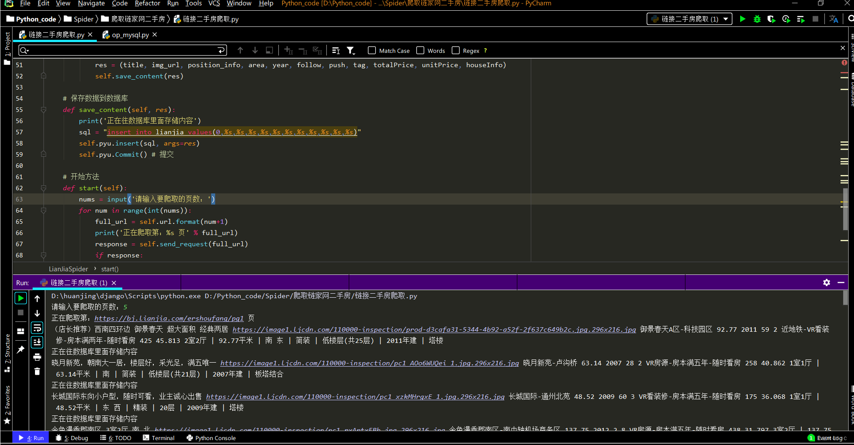Toggle scroll to end in console

(x=37, y=342)
